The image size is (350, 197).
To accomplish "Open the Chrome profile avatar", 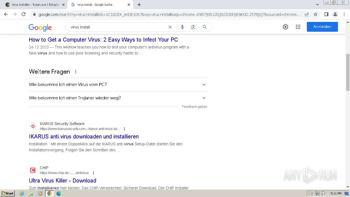I will 335,14.
